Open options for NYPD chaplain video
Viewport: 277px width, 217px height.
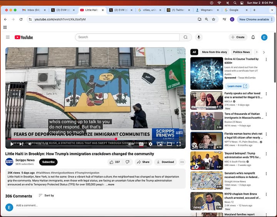pyautogui.click(x=266, y=194)
